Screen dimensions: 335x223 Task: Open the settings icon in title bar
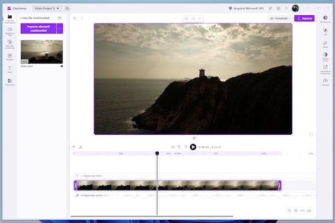tap(278, 8)
